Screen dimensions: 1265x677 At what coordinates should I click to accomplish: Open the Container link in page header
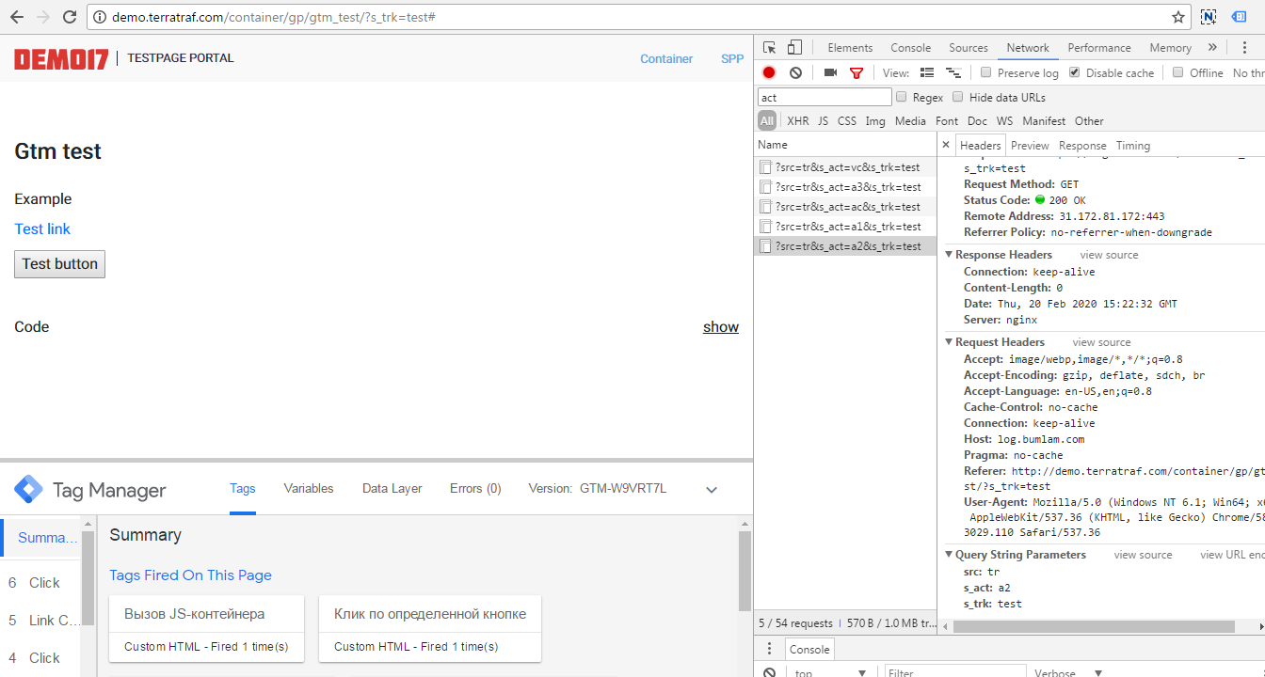666,58
